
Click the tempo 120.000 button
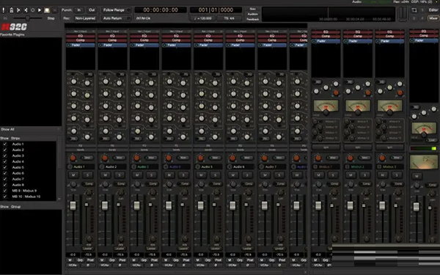click(202, 18)
